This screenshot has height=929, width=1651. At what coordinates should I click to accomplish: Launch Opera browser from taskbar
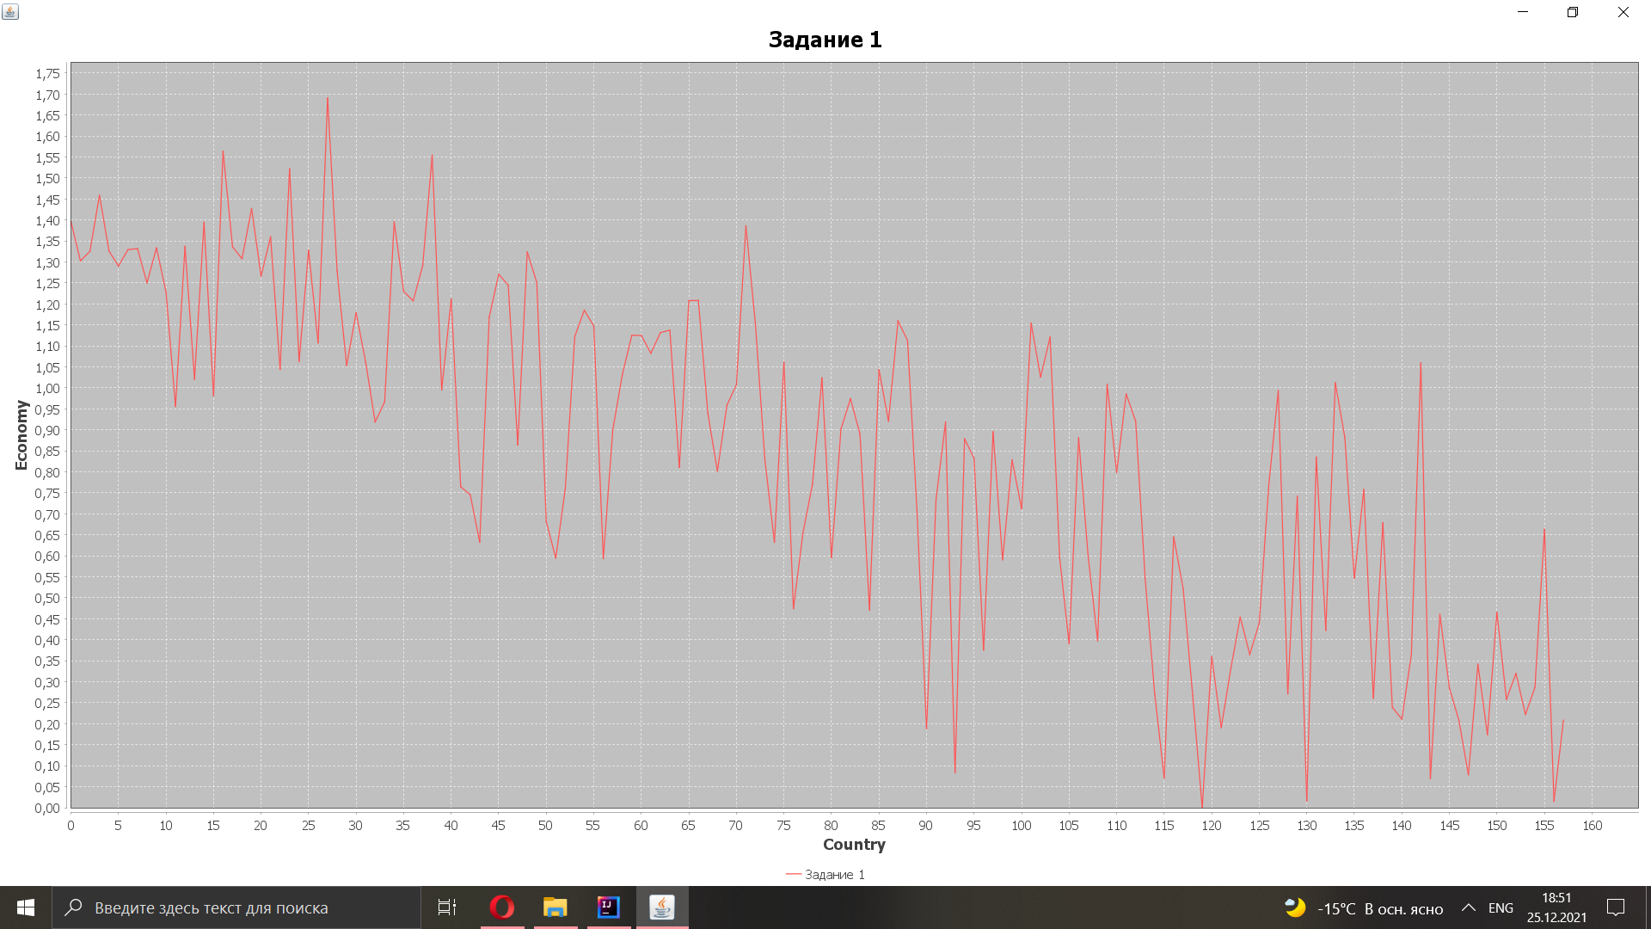point(502,907)
